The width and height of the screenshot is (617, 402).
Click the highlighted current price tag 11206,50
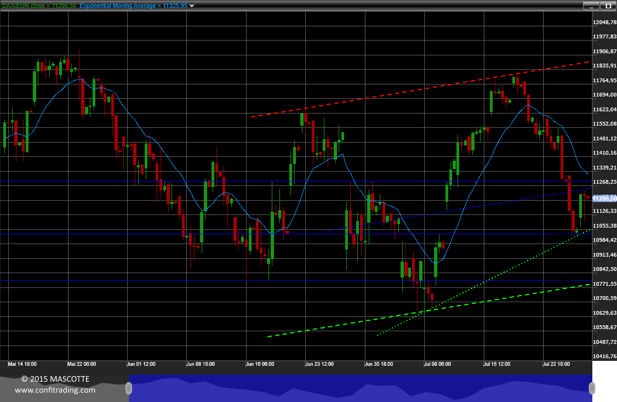[604, 199]
